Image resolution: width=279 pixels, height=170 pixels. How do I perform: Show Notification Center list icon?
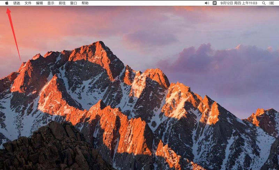coord(272,3)
